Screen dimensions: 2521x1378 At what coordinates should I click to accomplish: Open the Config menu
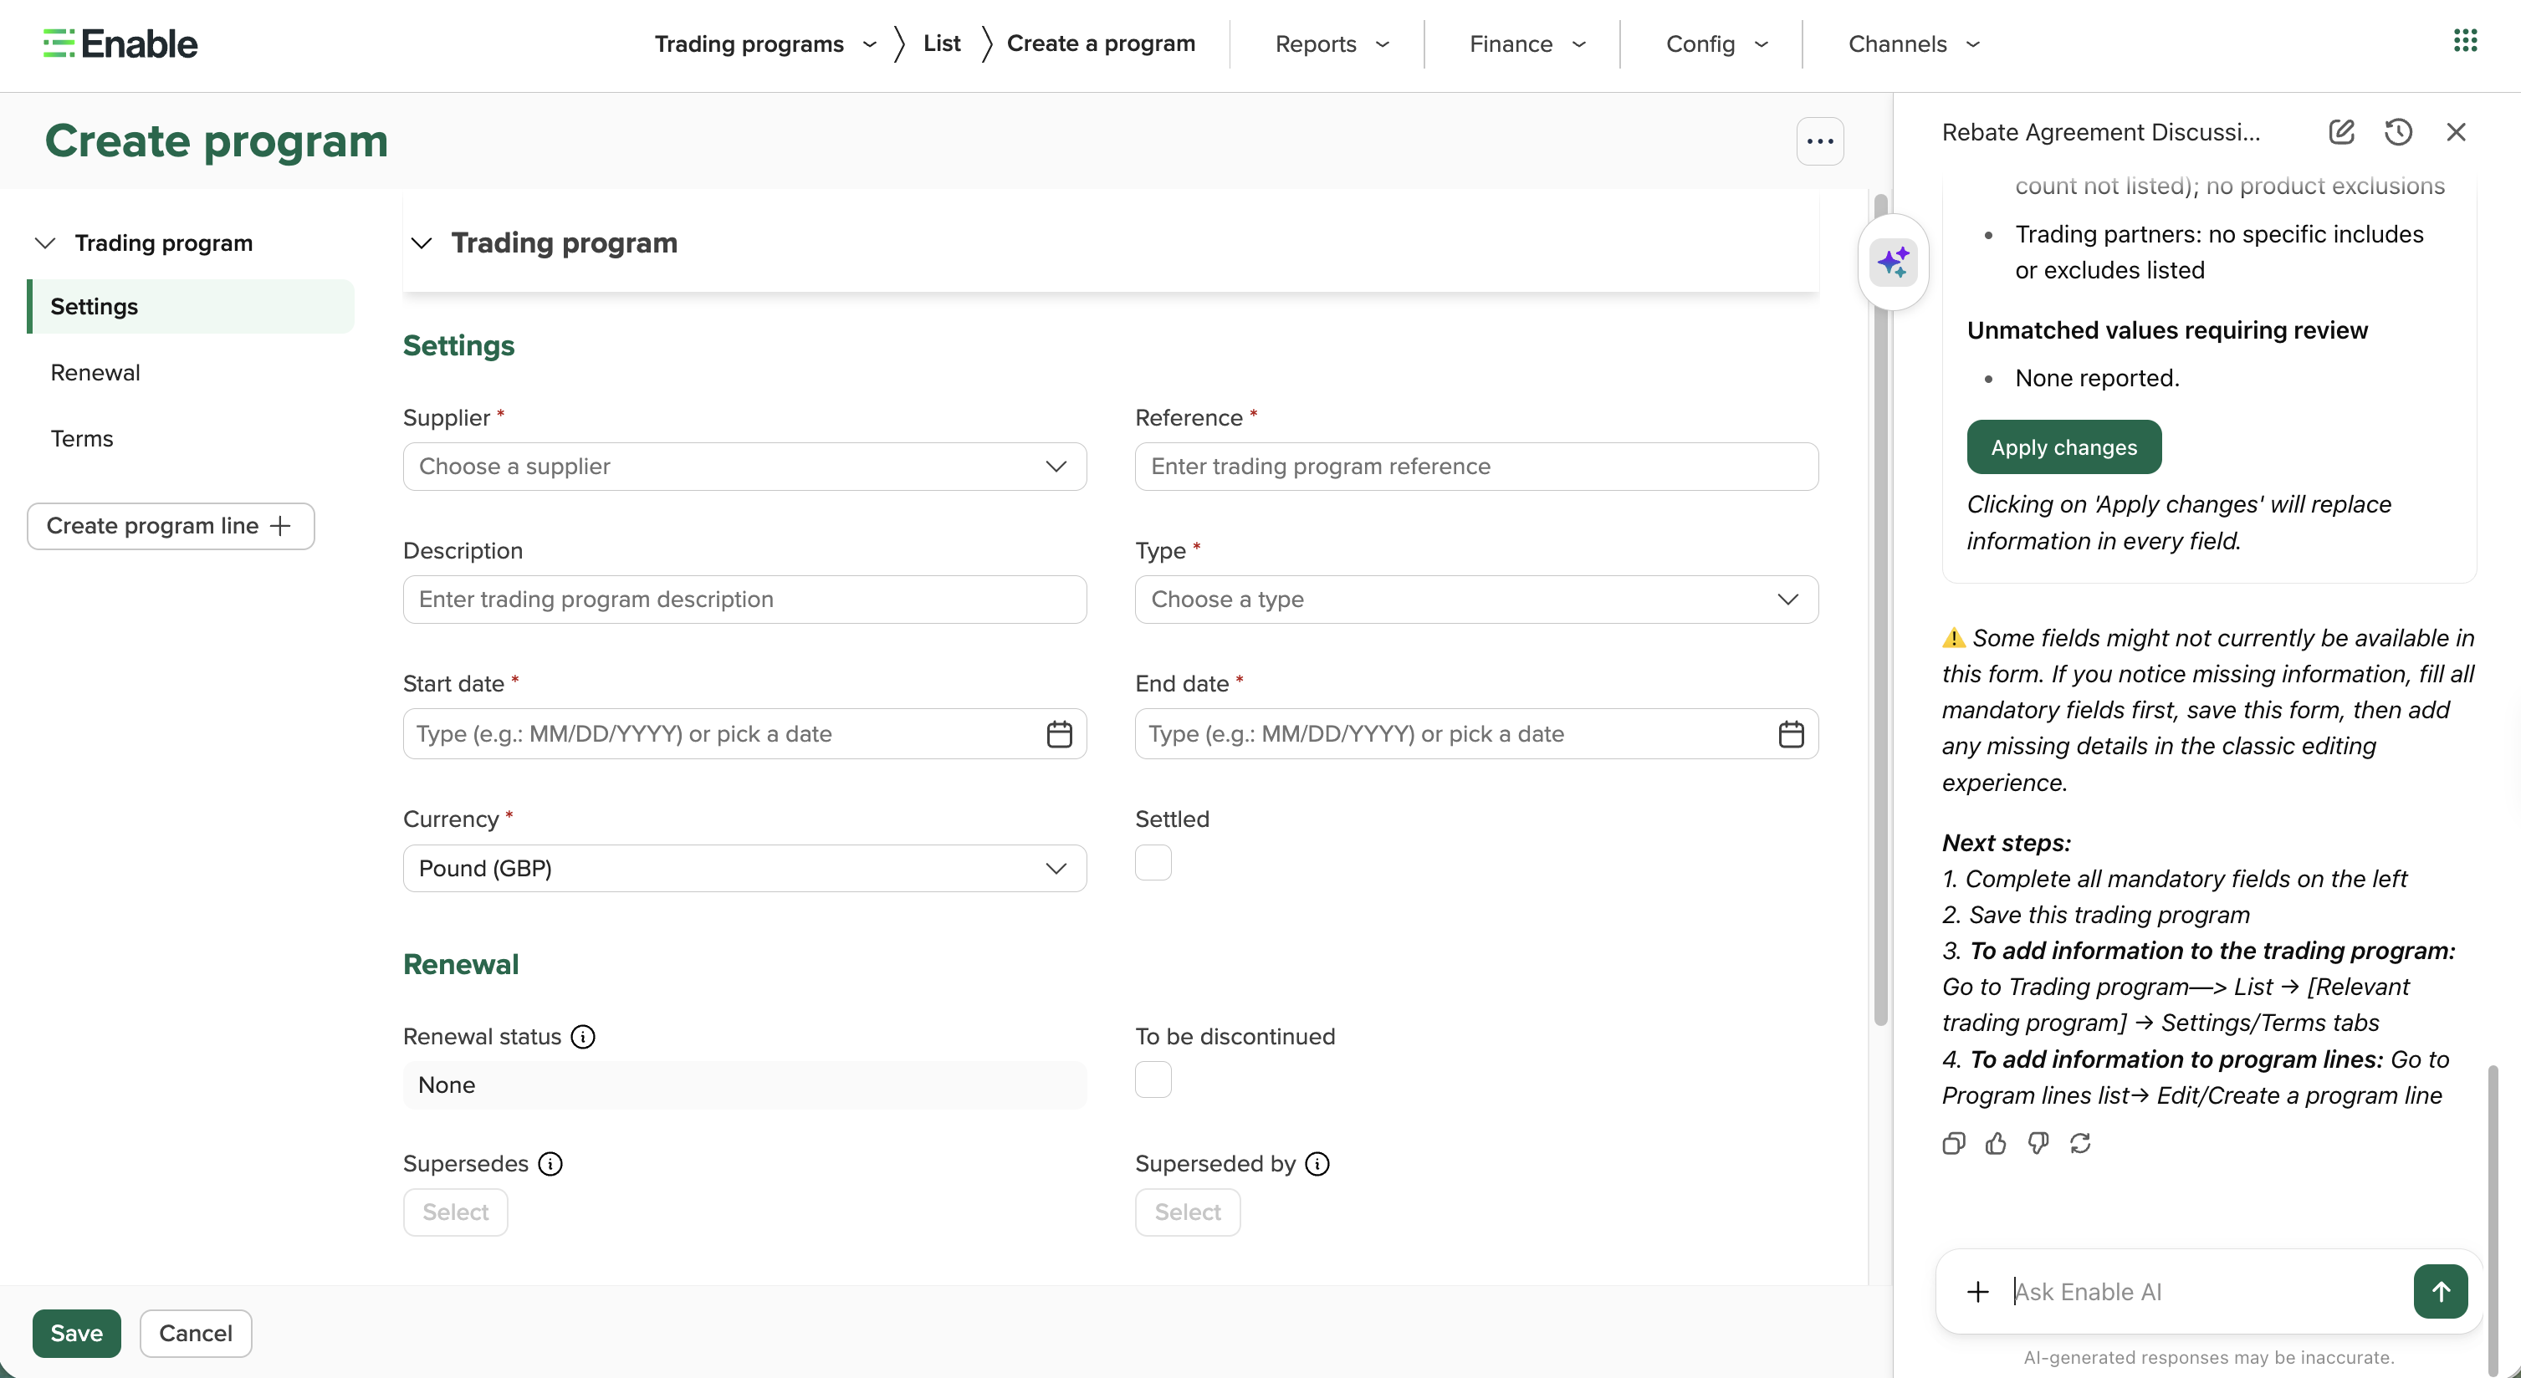1716,44
